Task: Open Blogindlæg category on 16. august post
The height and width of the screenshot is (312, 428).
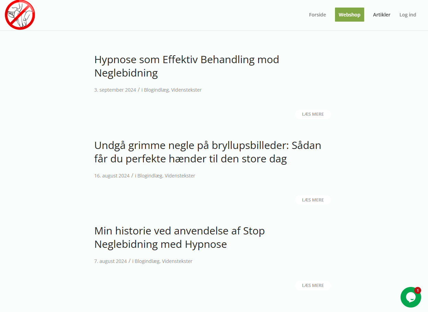Action: (150, 176)
